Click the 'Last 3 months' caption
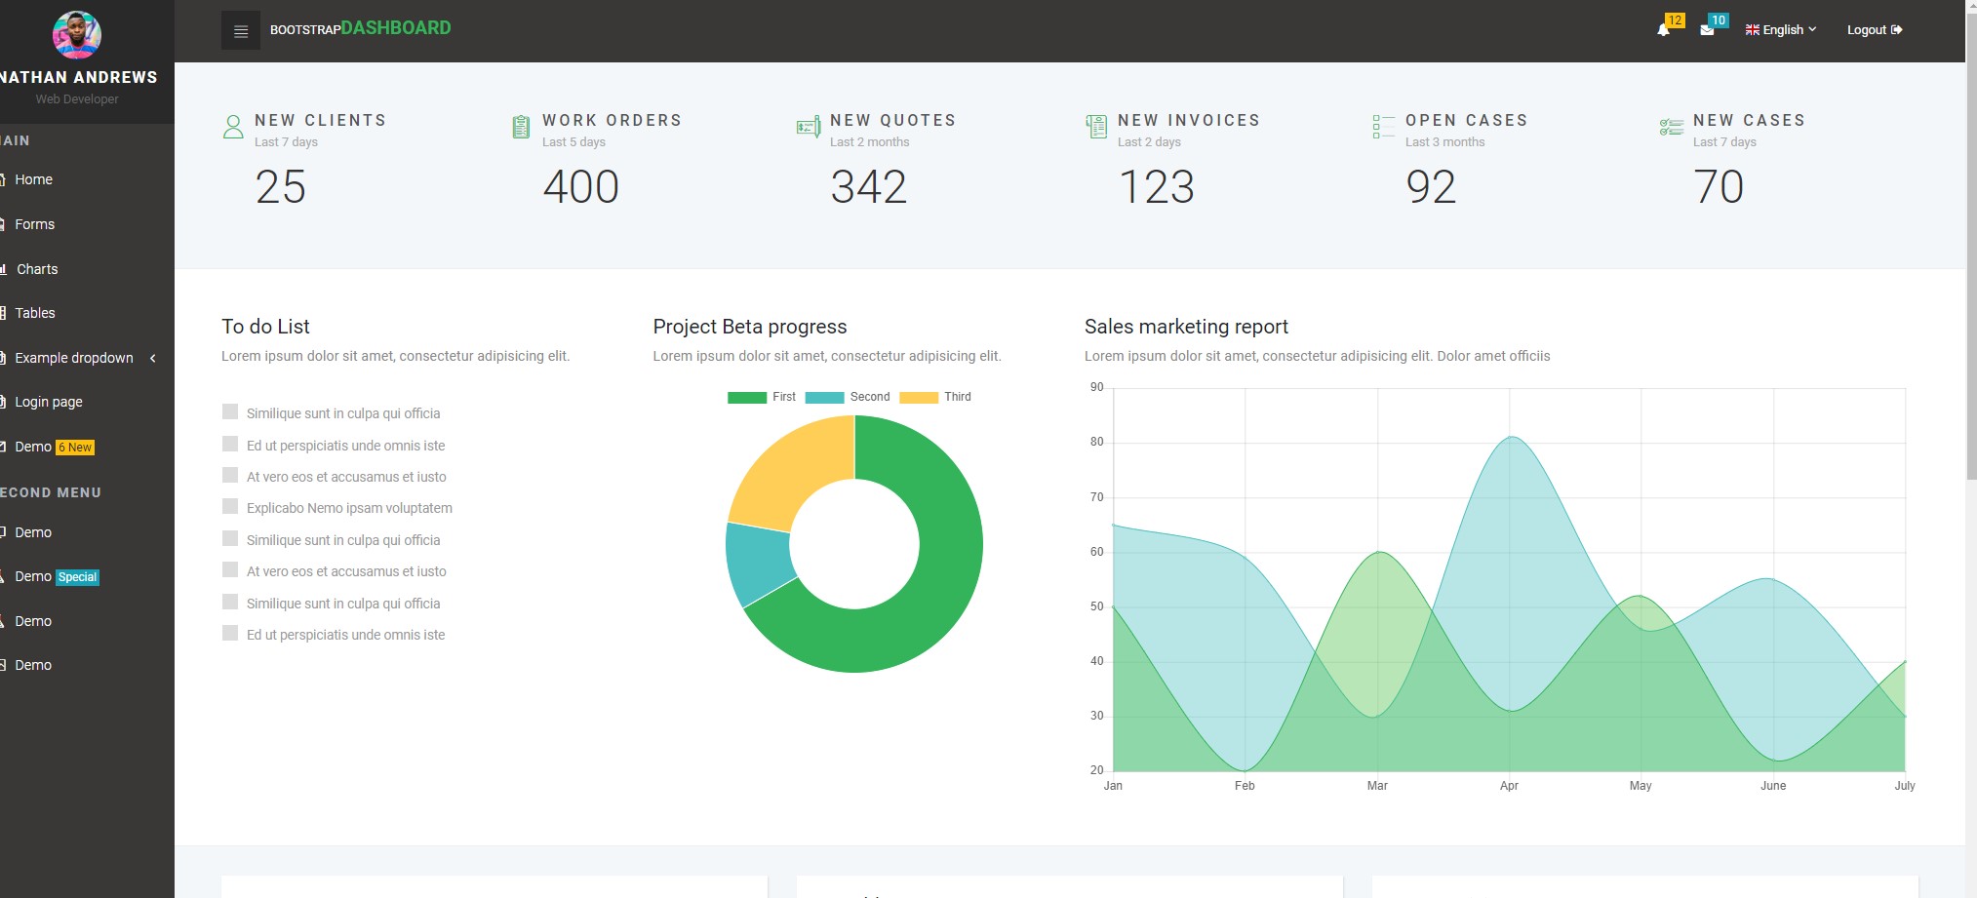 click(x=1444, y=142)
